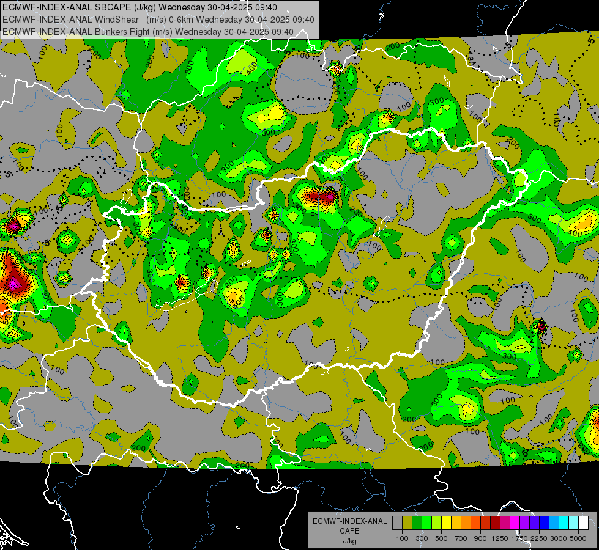Click the legend tick label 500
This screenshot has height=550, width=599.
pos(441,538)
